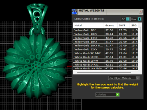The width and height of the screenshot is (147, 110).
Task: Select the Yellow Gold:18KY row
Action: (x=106, y=42)
